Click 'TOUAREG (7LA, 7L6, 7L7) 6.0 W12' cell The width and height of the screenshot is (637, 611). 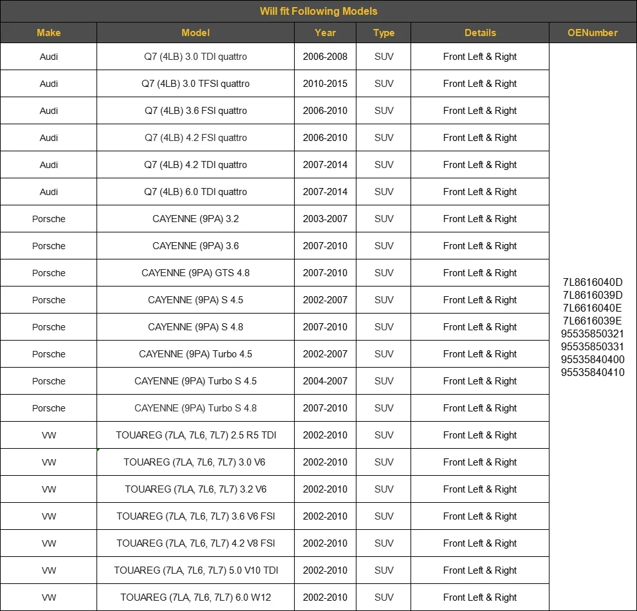tap(196, 597)
